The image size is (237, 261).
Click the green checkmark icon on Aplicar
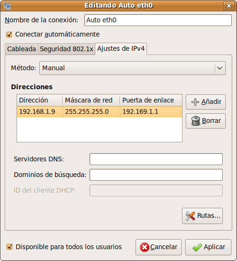(x=197, y=247)
